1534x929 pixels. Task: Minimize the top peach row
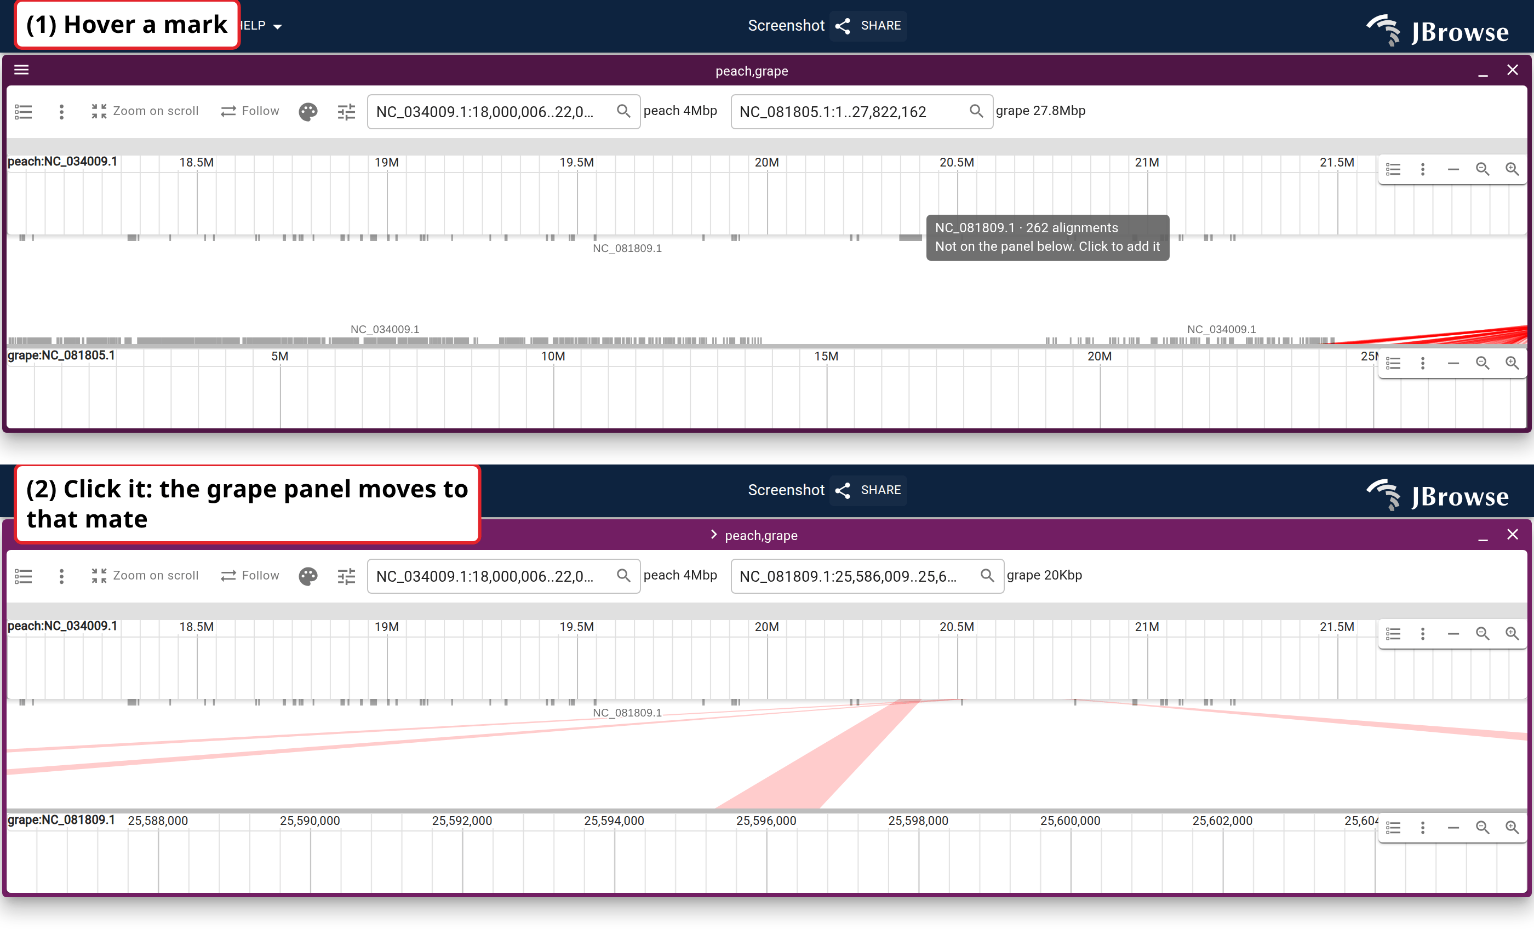coord(1453,169)
